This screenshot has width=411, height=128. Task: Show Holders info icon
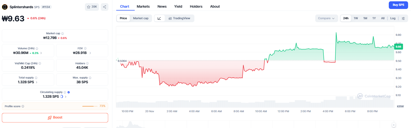click(88, 63)
